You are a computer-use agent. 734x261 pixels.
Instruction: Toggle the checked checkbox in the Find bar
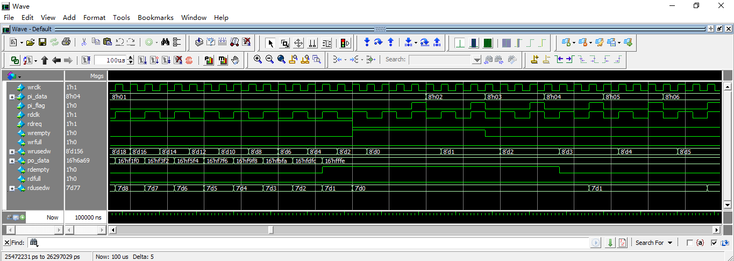[714, 243]
